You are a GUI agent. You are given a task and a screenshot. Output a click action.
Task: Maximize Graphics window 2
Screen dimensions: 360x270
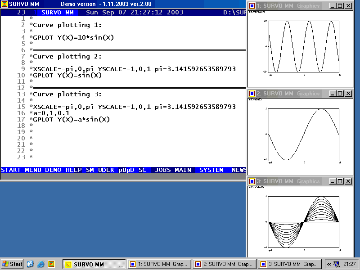[340, 94]
